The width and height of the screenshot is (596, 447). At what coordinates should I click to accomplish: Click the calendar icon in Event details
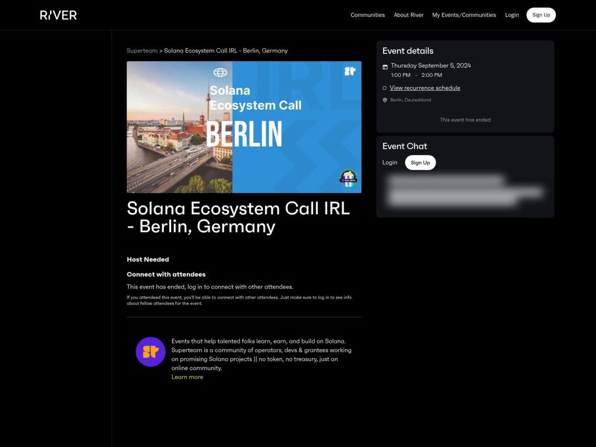[x=385, y=65]
